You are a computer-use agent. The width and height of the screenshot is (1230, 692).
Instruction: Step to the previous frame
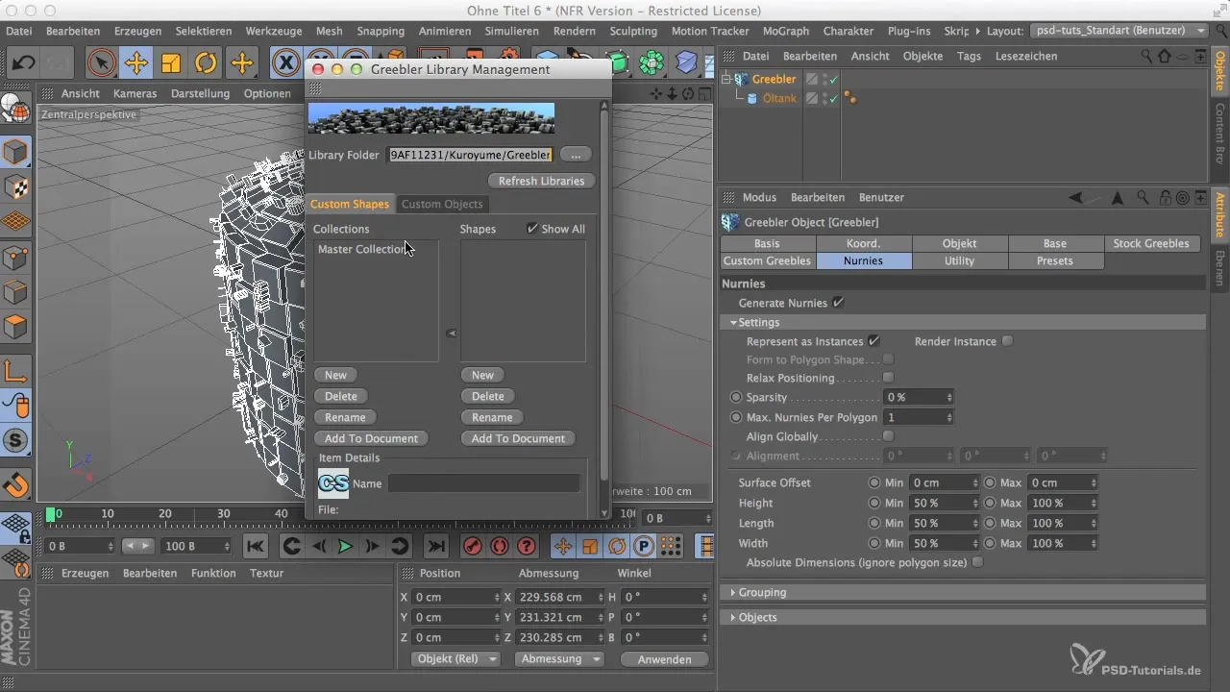point(318,546)
